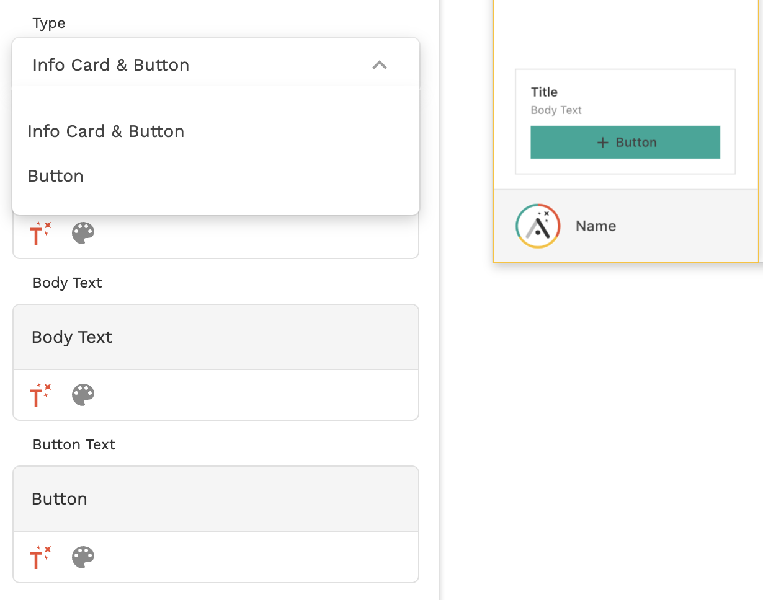
Task: Click gray "Body Text" in the preview card
Action: (x=556, y=110)
